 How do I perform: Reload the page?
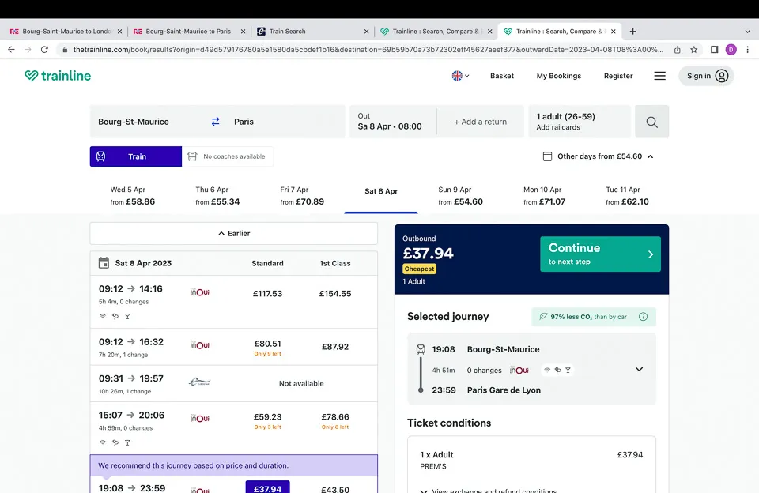click(44, 49)
